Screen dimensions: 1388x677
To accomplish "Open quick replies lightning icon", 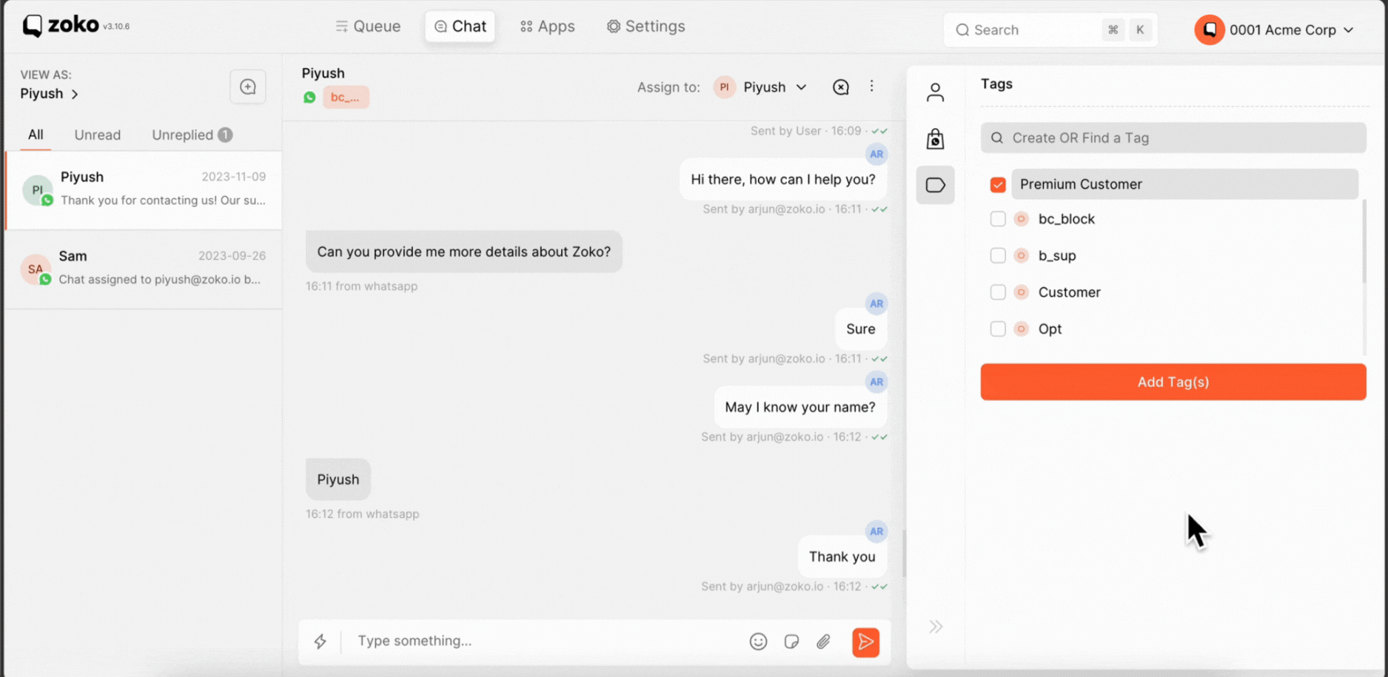I will [x=320, y=641].
